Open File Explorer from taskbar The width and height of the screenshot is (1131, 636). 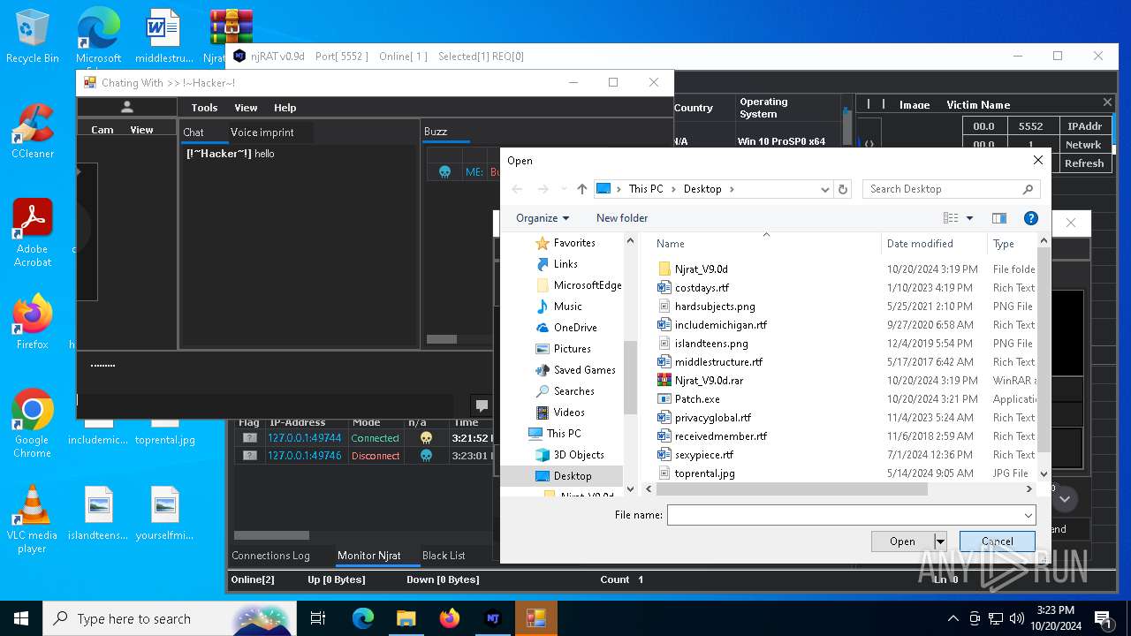(406, 618)
